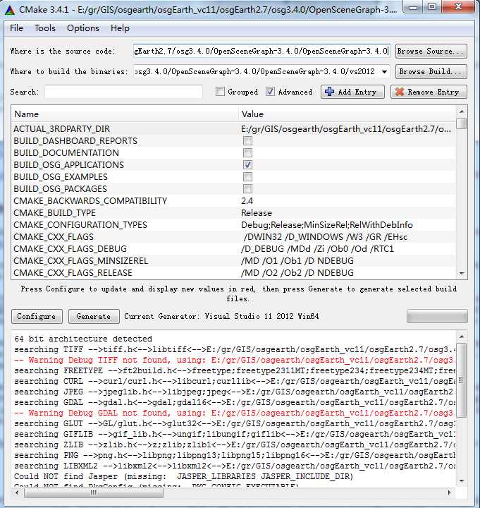Click the Could NOT find Jasper line
The image size is (480, 508).
(183, 476)
